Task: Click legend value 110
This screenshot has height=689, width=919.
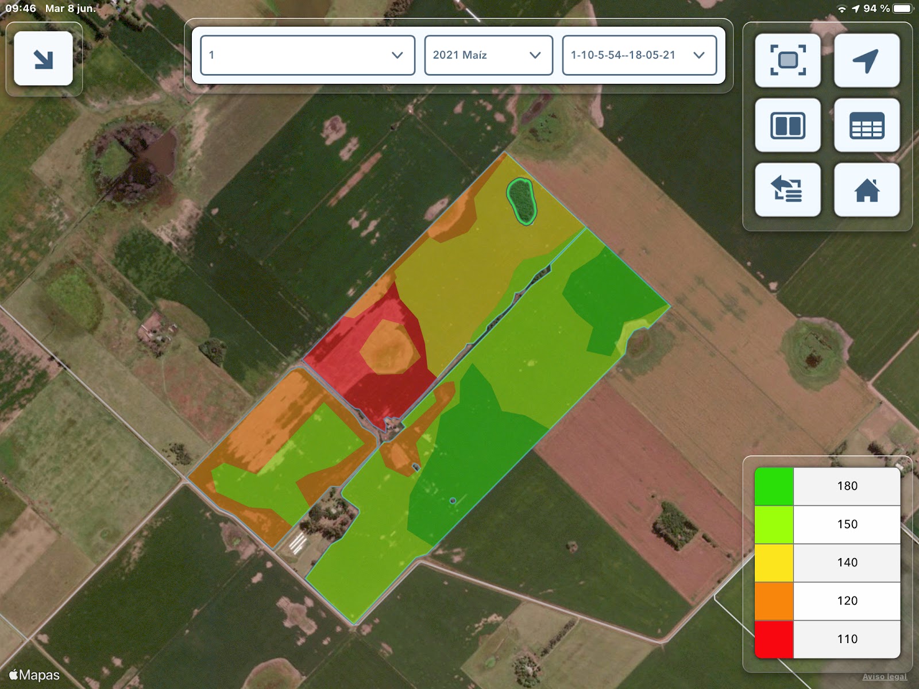Action: 847,639
